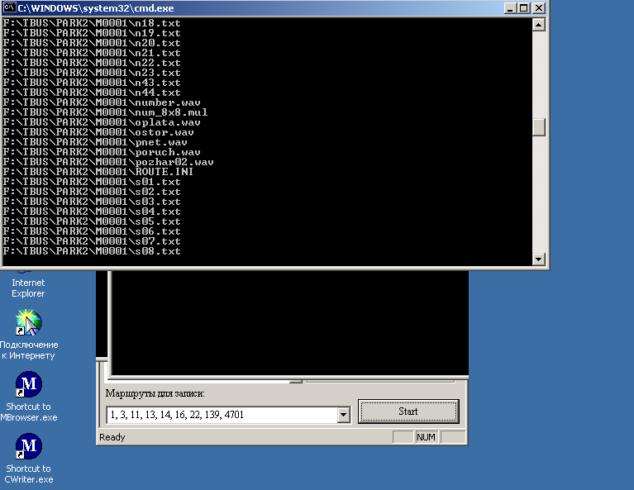The image size is (634, 490).
Task: Click the n23.txt line in cmd output
Action: 92,73
